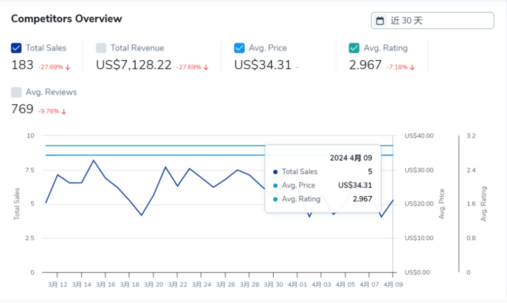Check the Avg. Reviews checkbox
Screen dimensions: 507x303
pyautogui.click(x=16, y=92)
